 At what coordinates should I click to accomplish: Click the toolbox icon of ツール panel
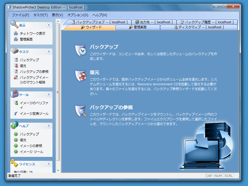(x=14, y=94)
